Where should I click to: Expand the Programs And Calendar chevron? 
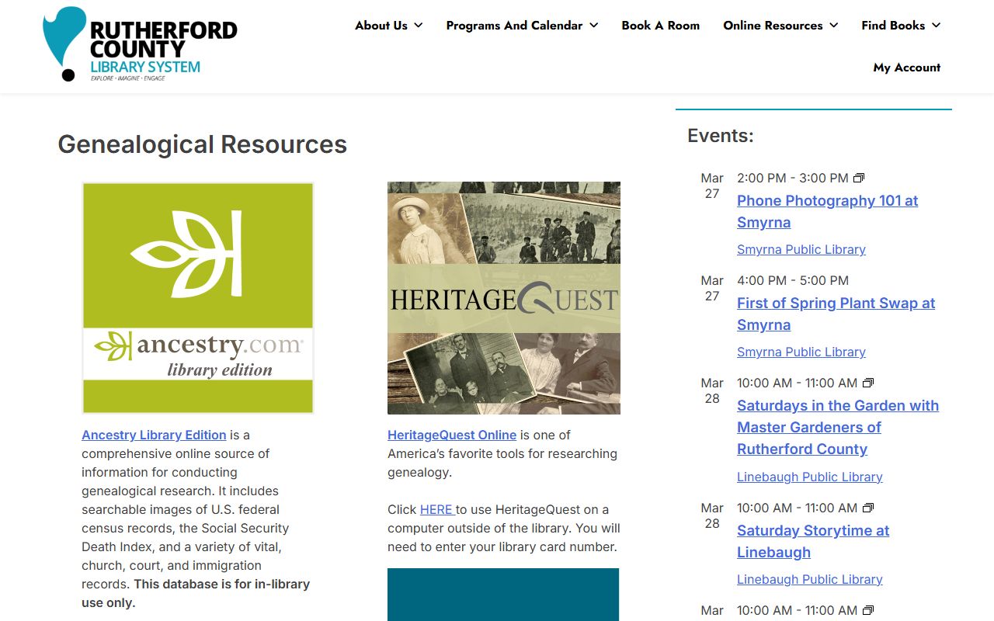pos(594,26)
